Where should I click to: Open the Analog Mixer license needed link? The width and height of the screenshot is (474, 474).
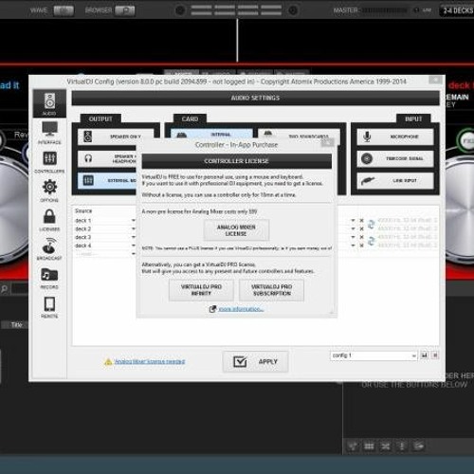coord(150,361)
